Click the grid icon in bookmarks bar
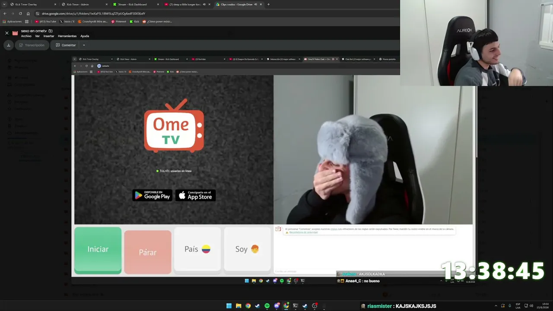Viewport: 553px width, 311px height. [27, 22]
